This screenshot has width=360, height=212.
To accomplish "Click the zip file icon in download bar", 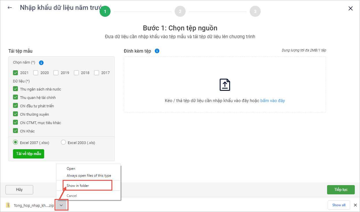I will [8, 205].
